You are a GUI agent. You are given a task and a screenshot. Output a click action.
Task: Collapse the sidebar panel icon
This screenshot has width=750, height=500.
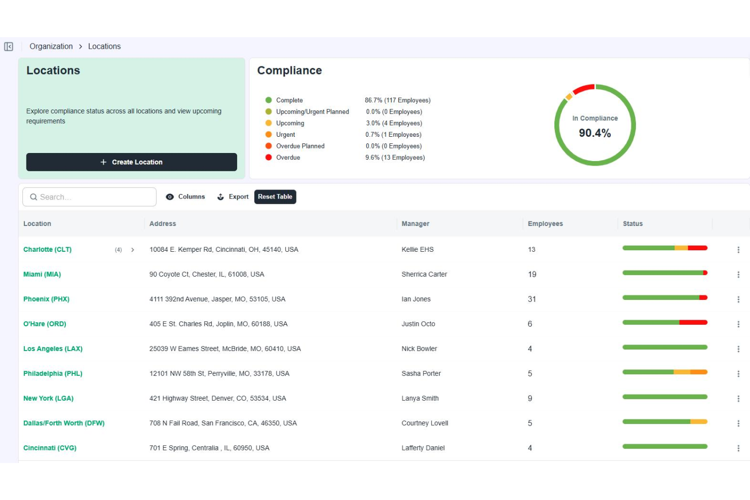[x=9, y=47]
